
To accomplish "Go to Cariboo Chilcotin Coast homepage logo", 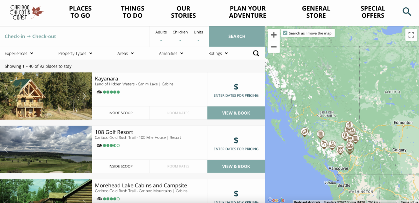I will (x=26, y=12).
